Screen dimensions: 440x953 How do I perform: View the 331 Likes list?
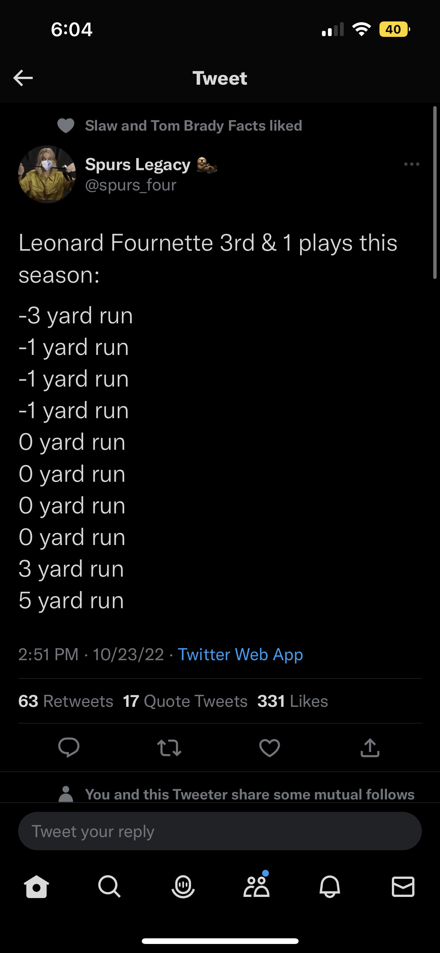[x=293, y=701]
